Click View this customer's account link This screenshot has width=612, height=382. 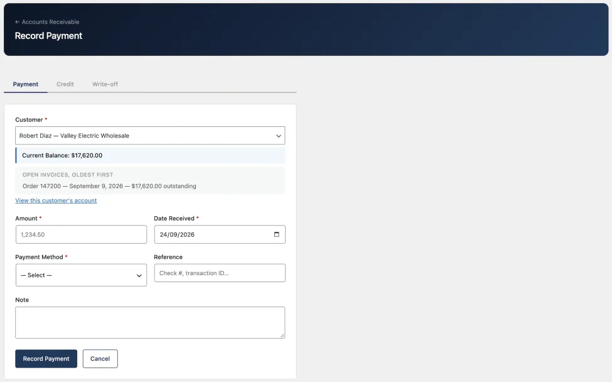pos(56,200)
